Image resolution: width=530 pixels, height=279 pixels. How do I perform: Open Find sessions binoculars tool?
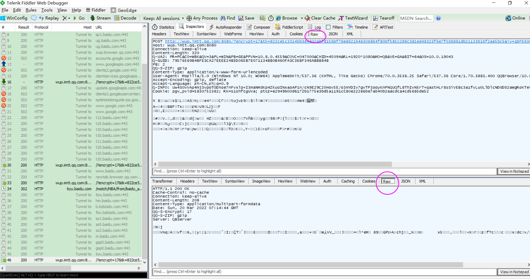click(228, 18)
